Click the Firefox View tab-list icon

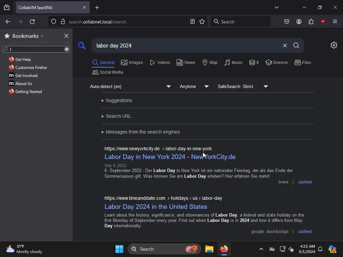[7, 7]
